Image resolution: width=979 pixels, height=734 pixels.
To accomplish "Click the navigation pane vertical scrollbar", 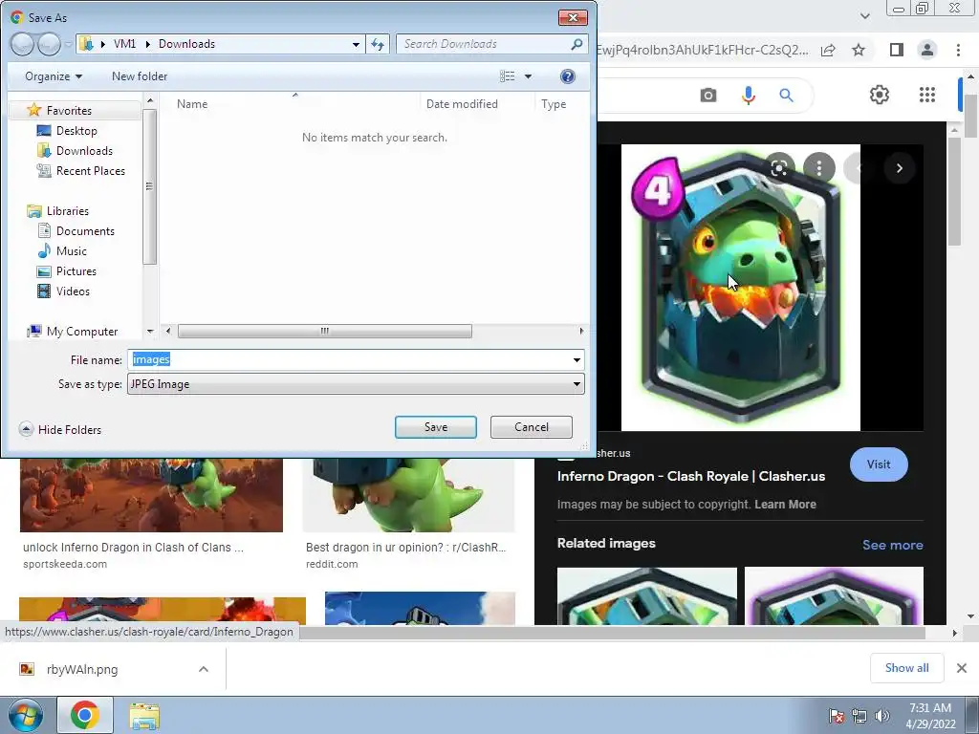I will click(x=149, y=186).
